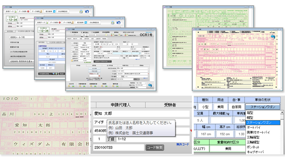Click データ削除 in the back-left window toolbar
Image resolution: width=285 pixels, height=157 pixels.
coord(24,11)
